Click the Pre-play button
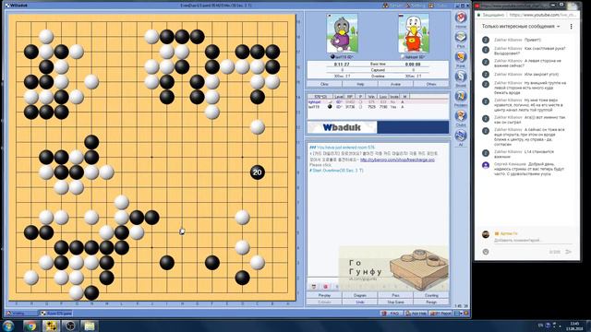The image size is (591, 332). coord(324,295)
